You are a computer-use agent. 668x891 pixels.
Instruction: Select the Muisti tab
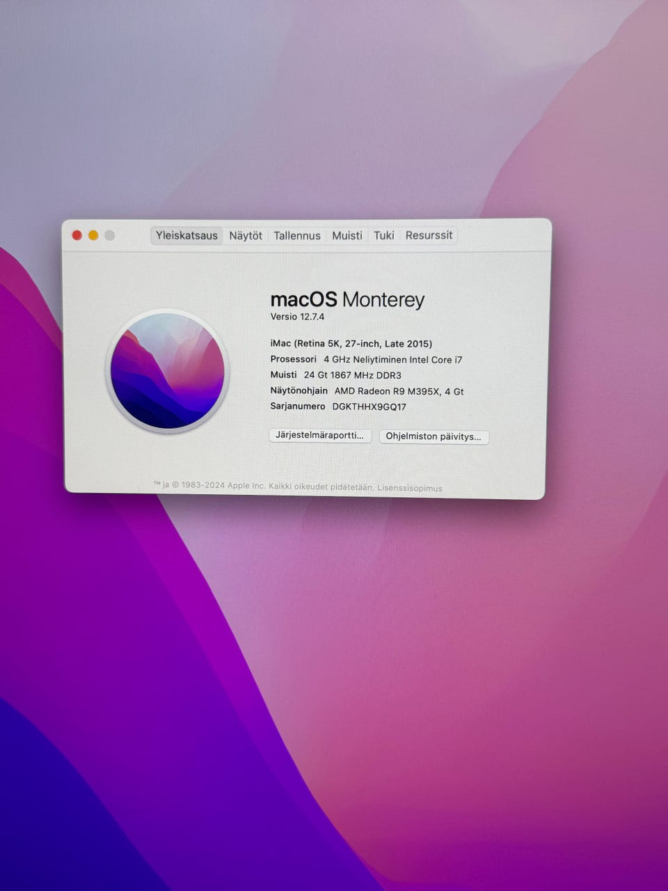click(x=347, y=235)
